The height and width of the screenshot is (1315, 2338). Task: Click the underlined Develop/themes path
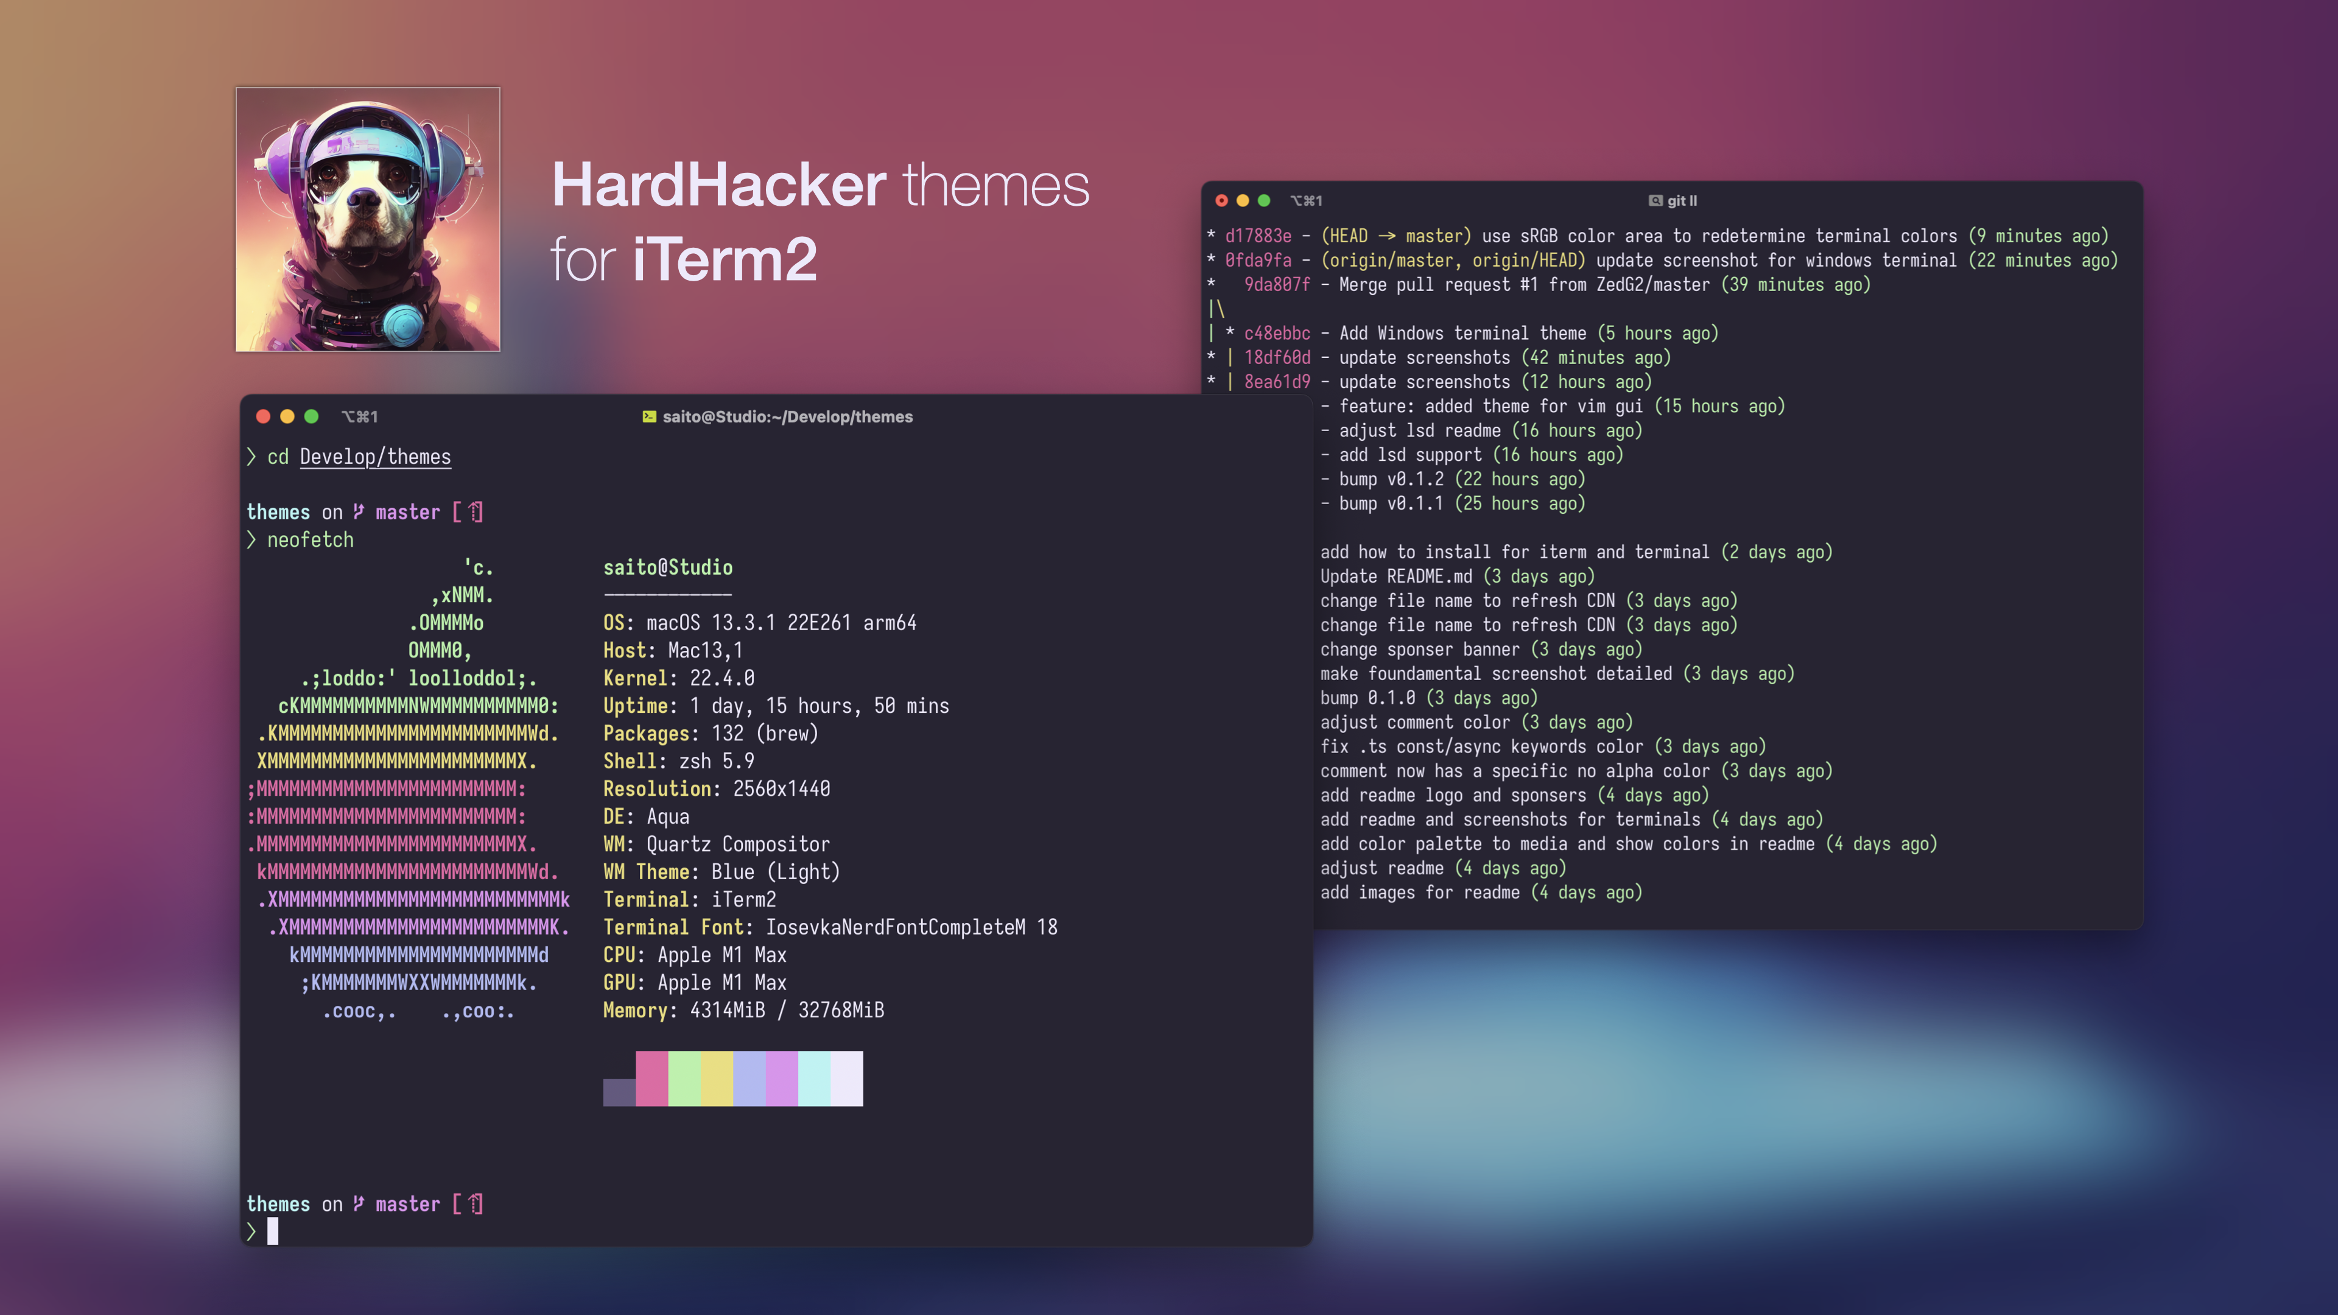(375, 457)
